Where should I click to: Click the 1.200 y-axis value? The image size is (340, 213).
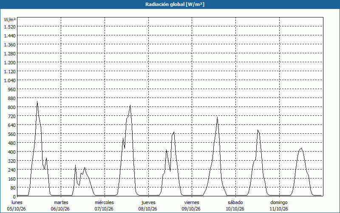click(x=10, y=63)
